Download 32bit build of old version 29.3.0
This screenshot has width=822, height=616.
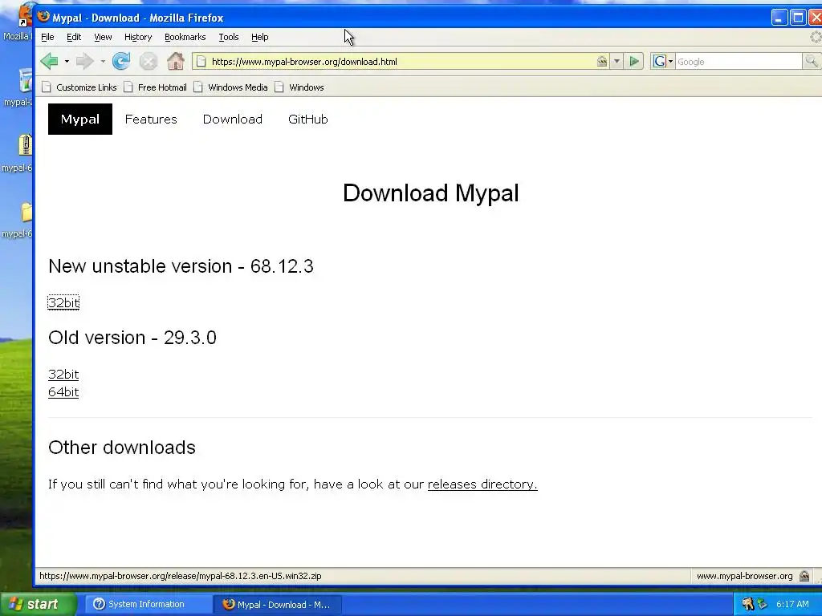point(63,374)
